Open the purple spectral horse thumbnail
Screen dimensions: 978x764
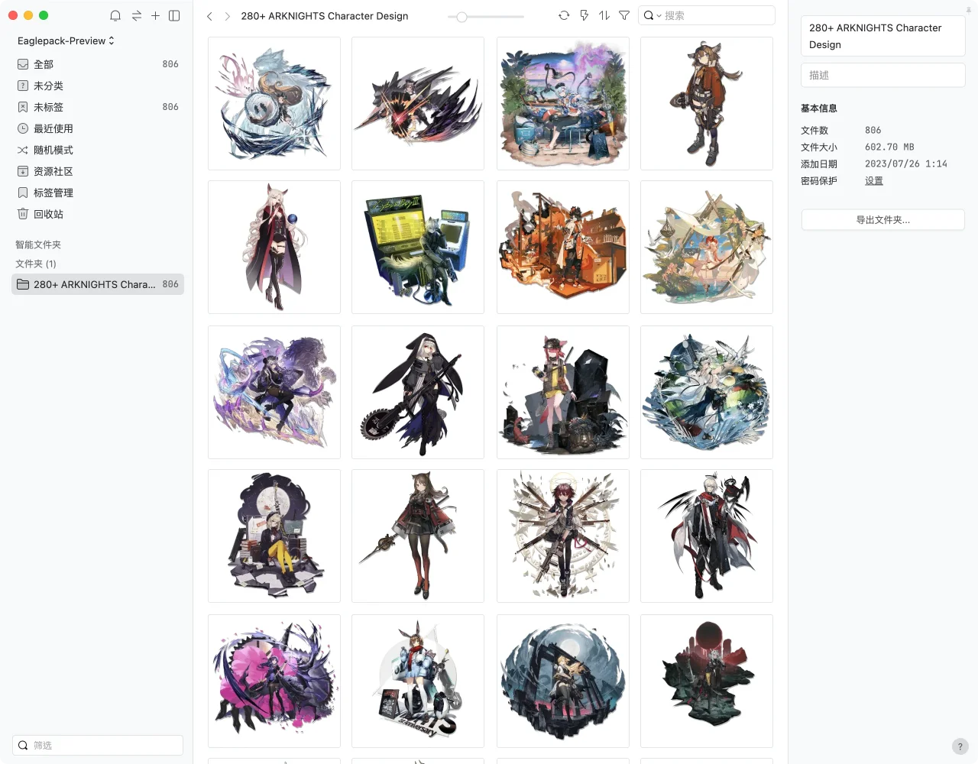pos(274,393)
